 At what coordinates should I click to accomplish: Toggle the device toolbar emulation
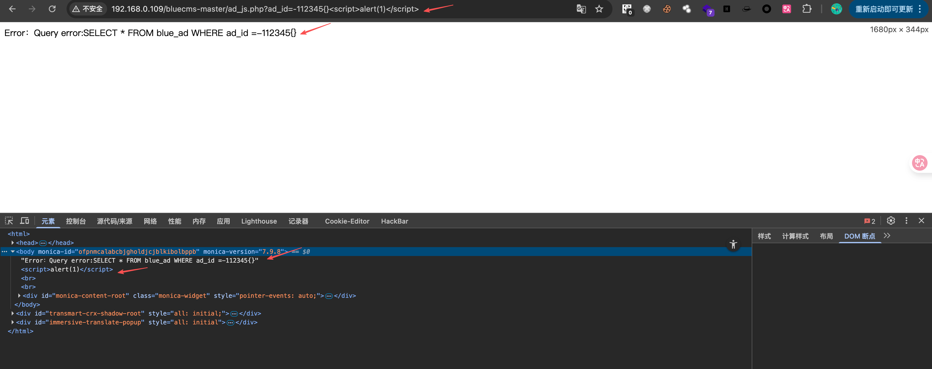25,221
